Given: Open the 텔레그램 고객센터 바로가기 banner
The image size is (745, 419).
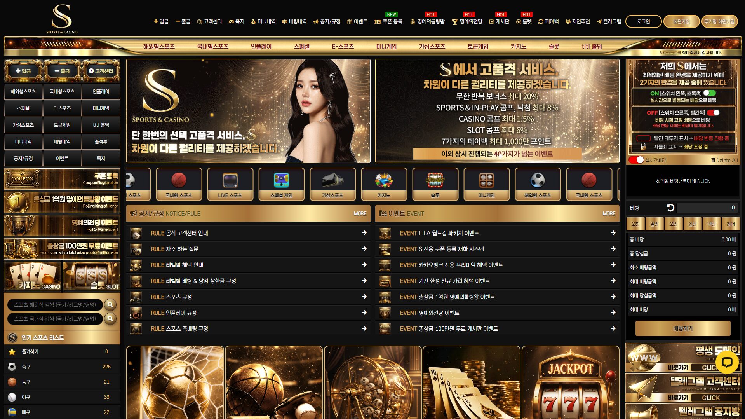Looking at the screenshot, I should (x=684, y=388).
